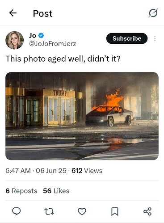
Task: View the burning Cybertruck photo fullscreen
Action: pyautogui.click(x=82, y=116)
